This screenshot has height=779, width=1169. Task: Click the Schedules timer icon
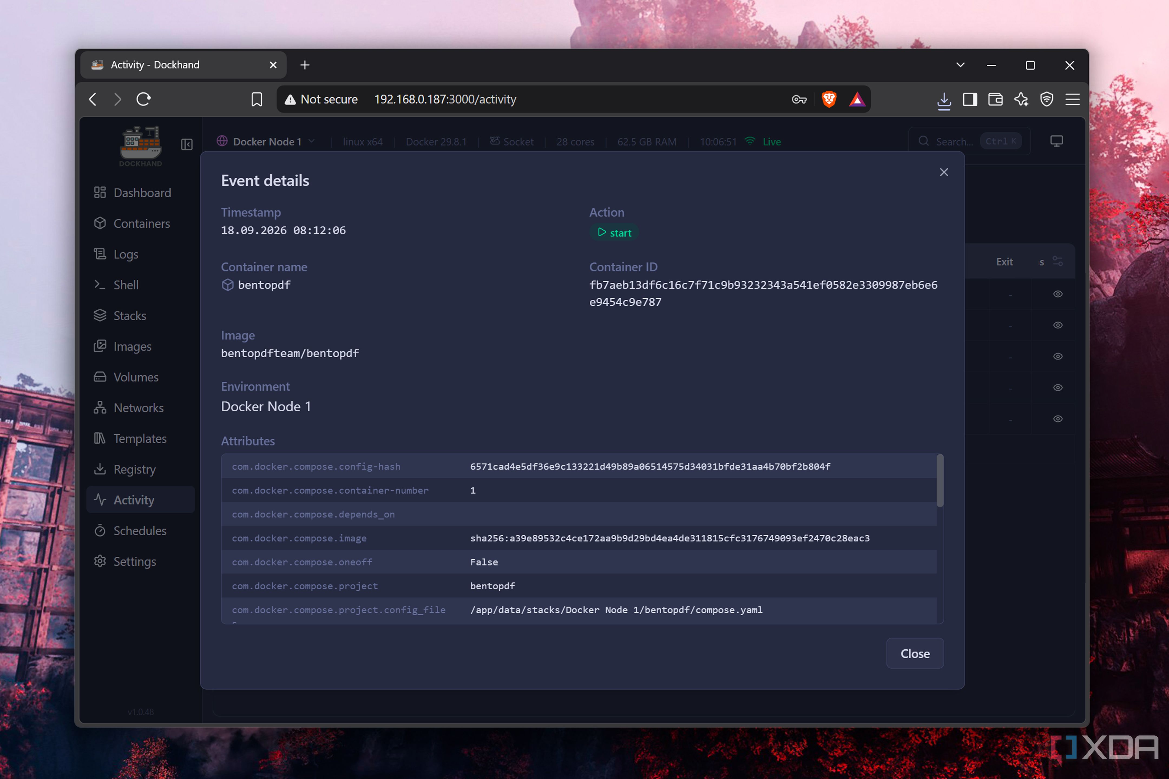[x=100, y=530]
